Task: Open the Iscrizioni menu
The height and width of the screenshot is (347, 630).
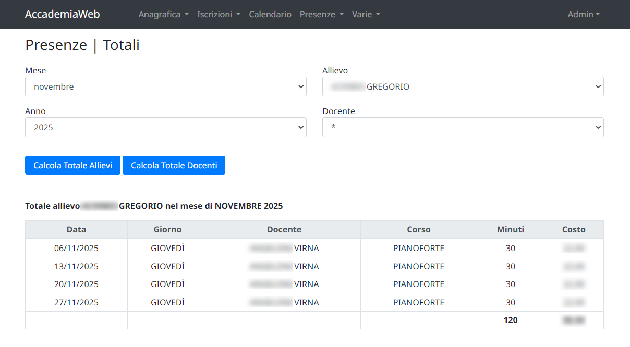Action: [x=219, y=14]
